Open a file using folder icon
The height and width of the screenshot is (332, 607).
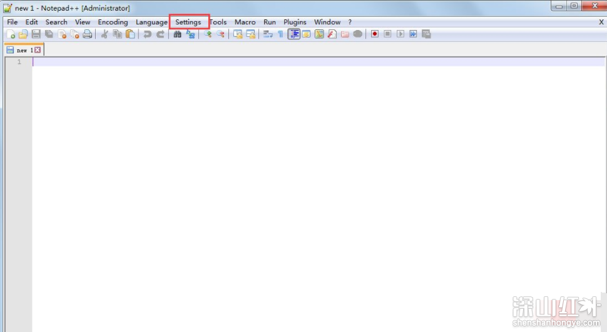(x=23, y=34)
